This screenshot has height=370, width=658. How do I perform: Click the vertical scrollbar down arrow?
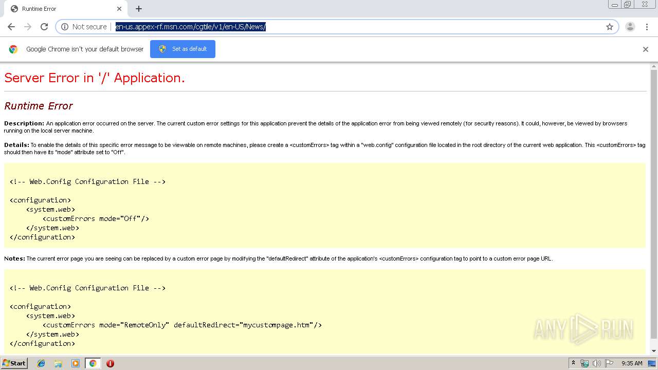[x=654, y=351]
